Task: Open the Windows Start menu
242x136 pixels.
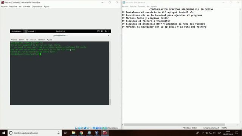Action: (4, 133)
